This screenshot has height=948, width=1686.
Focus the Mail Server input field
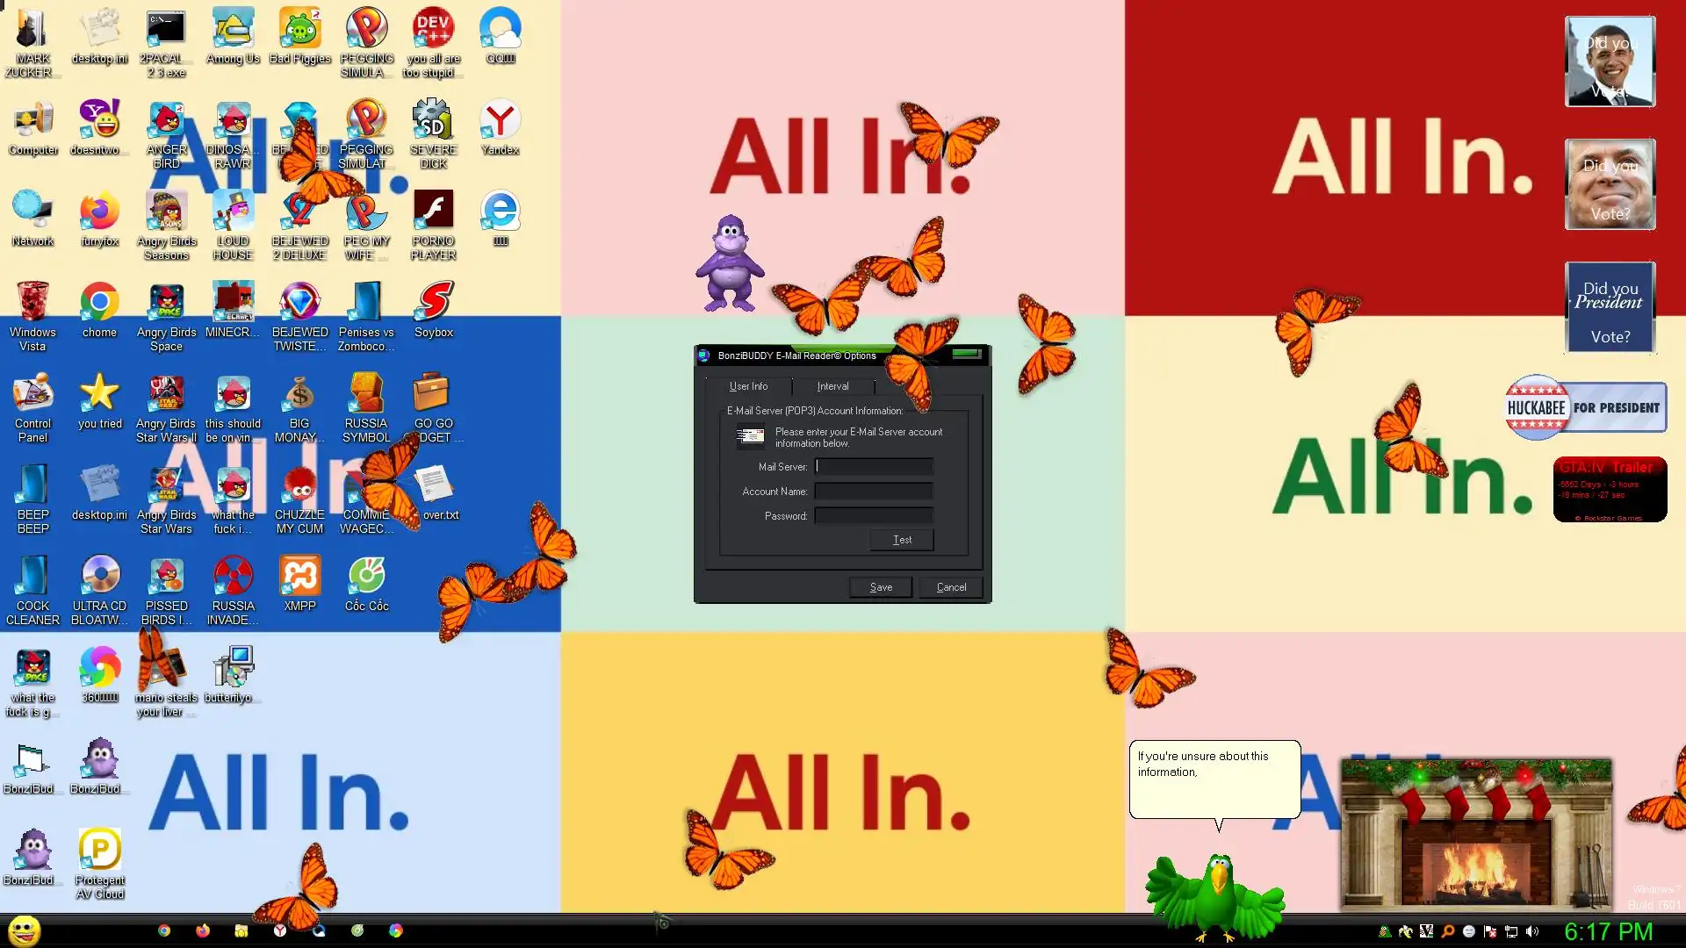point(874,467)
